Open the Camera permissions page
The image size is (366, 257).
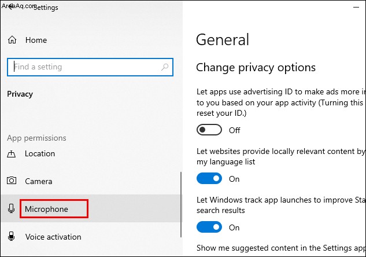pos(39,181)
